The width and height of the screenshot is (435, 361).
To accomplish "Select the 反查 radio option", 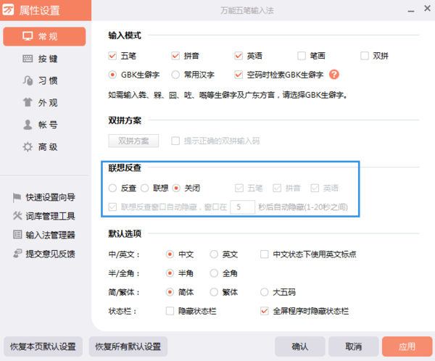I will pyautogui.click(x=112, y=188).
